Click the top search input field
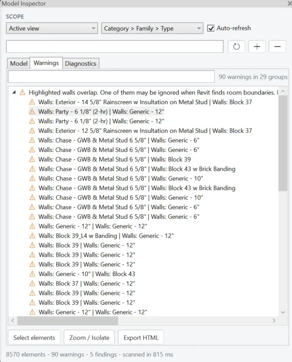292x362 pixels. tap(115, 47)
